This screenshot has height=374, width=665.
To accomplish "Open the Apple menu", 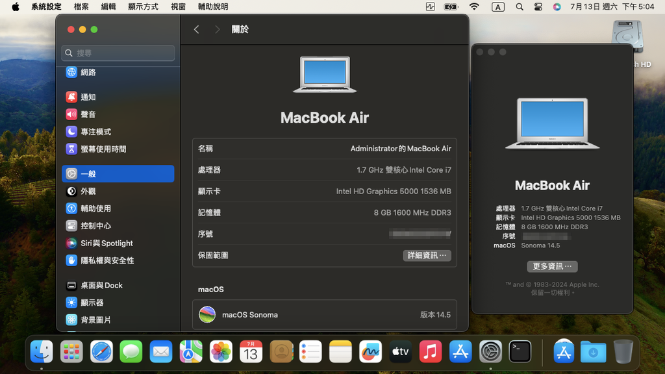I will point(16,6).
